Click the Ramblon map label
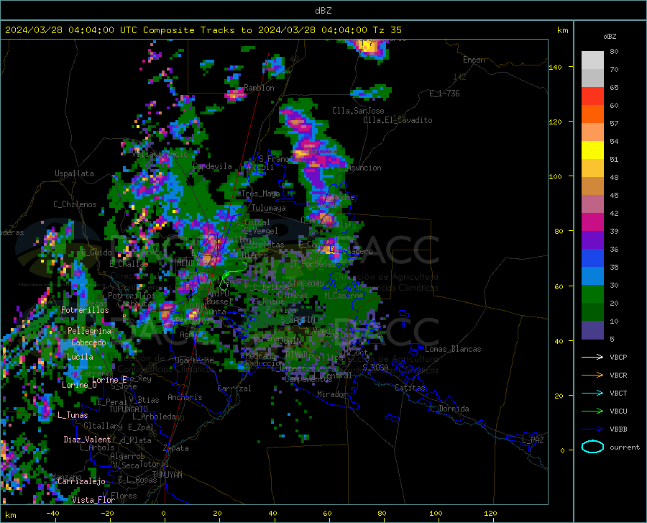 pos(259,88)
